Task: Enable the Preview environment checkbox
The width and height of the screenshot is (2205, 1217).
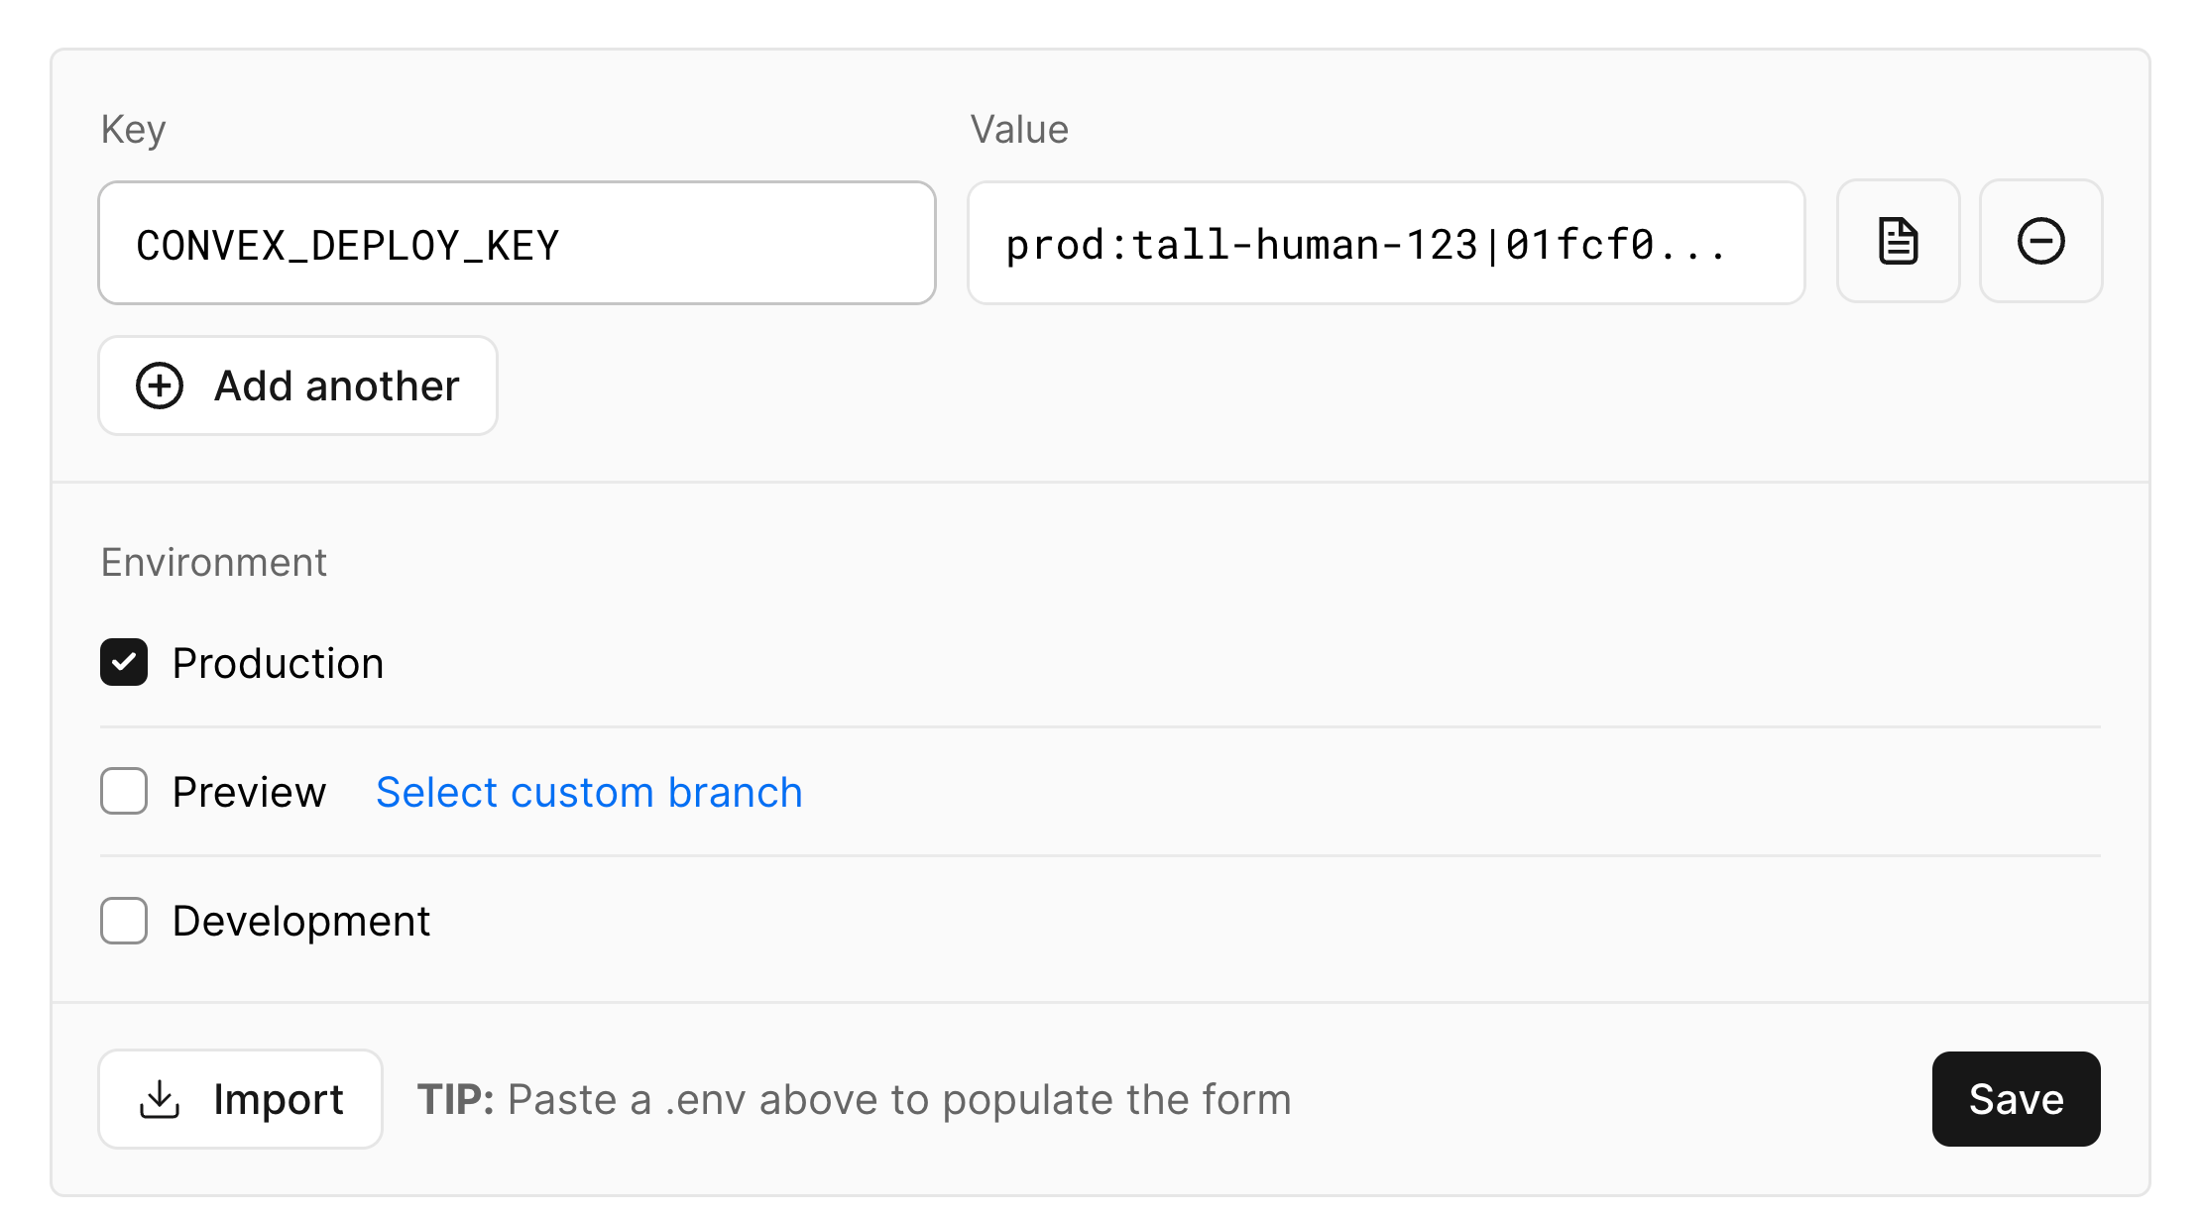Action: tap(124, 791)
